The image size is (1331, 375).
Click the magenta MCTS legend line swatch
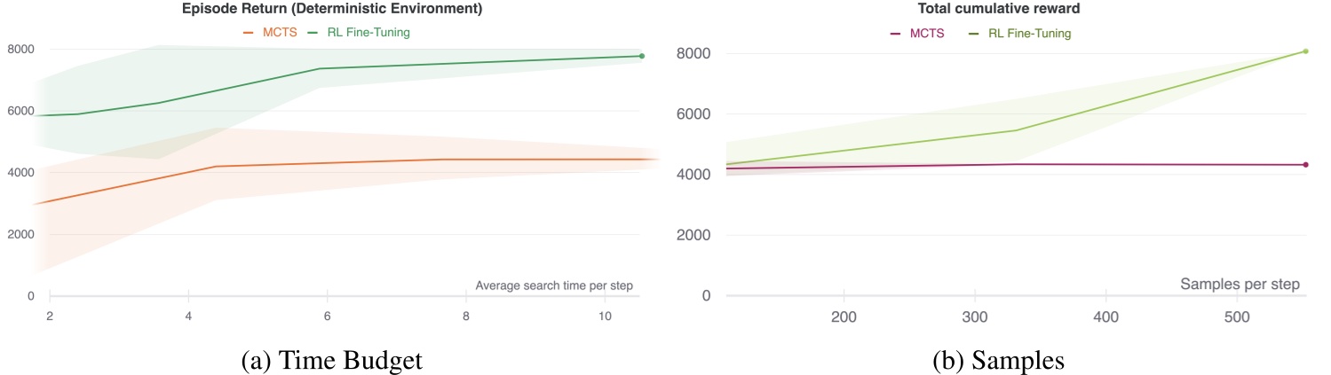coord(896,34)
